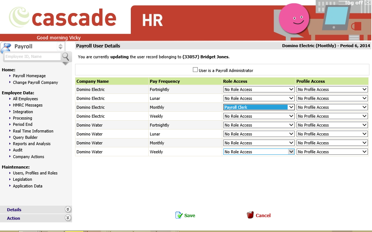Click the Cancel red icon

pyautogui.click(x=250, y=215)
